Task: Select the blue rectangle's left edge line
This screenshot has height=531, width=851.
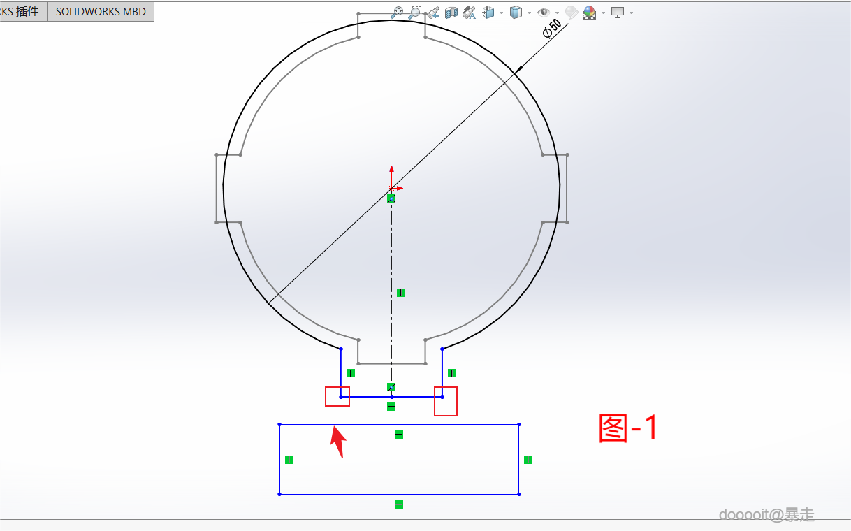Action: point(279,459)
